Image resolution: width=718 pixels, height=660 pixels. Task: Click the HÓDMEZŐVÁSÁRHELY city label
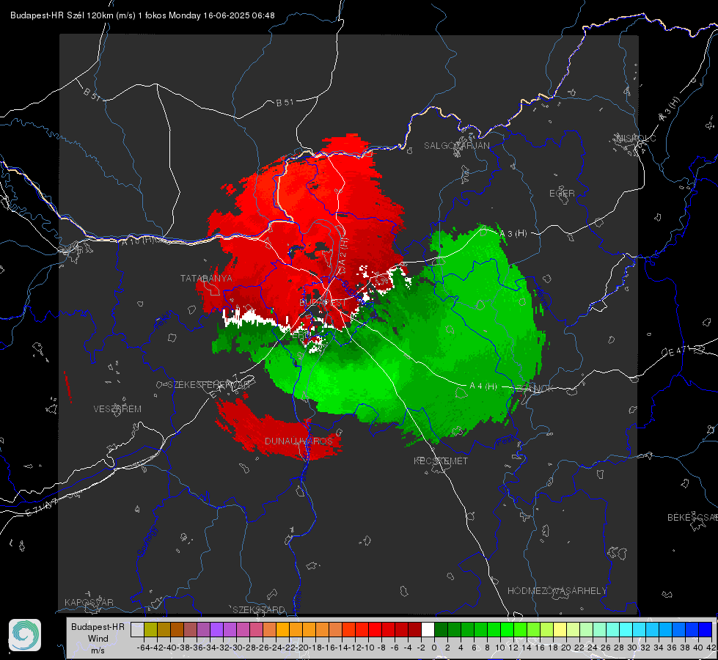(557, 591)
